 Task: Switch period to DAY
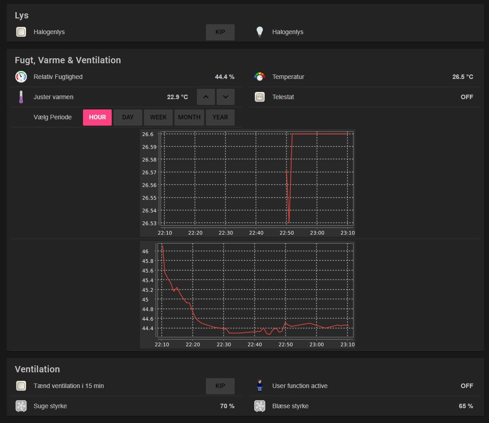(128, 117)
